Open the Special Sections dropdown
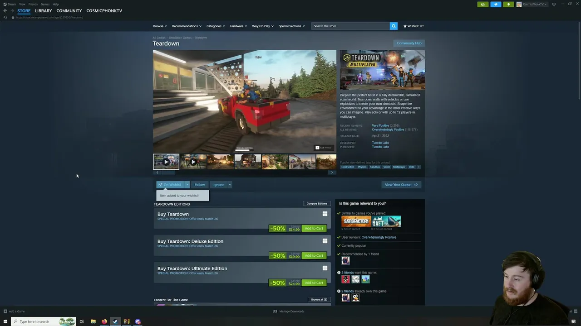This screenshot has width=581, height=326. pyautogui.click(x=291, y=26)
